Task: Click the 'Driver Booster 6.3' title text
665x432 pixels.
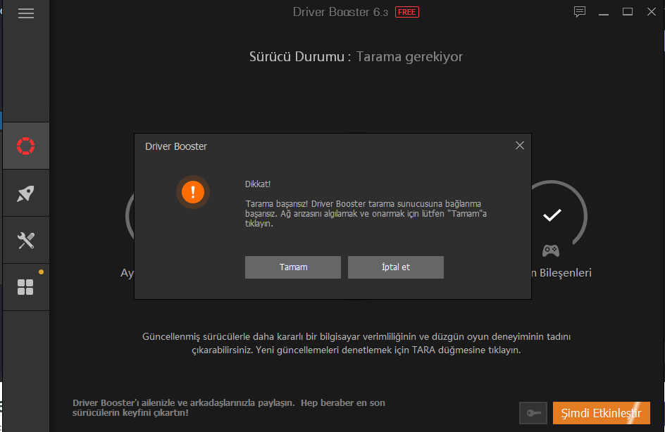Action: pyautogui.click(x=340, y=12)
